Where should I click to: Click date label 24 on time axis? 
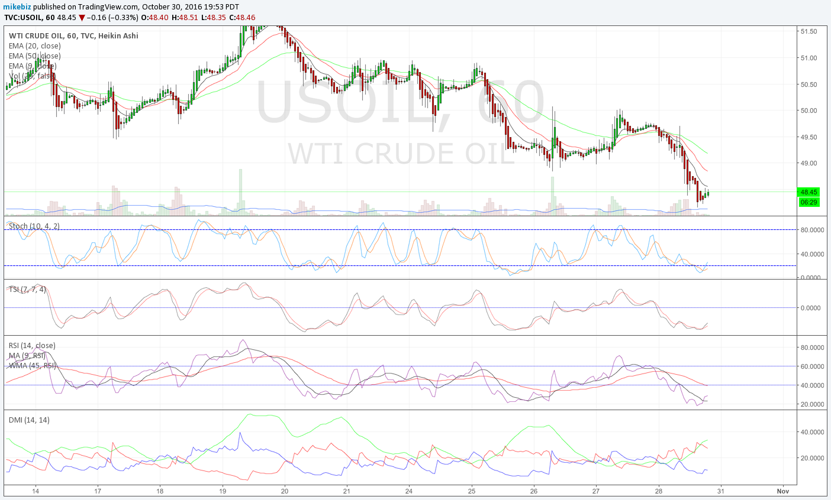point(409,491)
